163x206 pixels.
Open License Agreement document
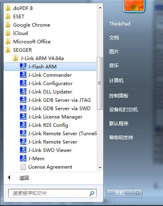click(50, 167)
